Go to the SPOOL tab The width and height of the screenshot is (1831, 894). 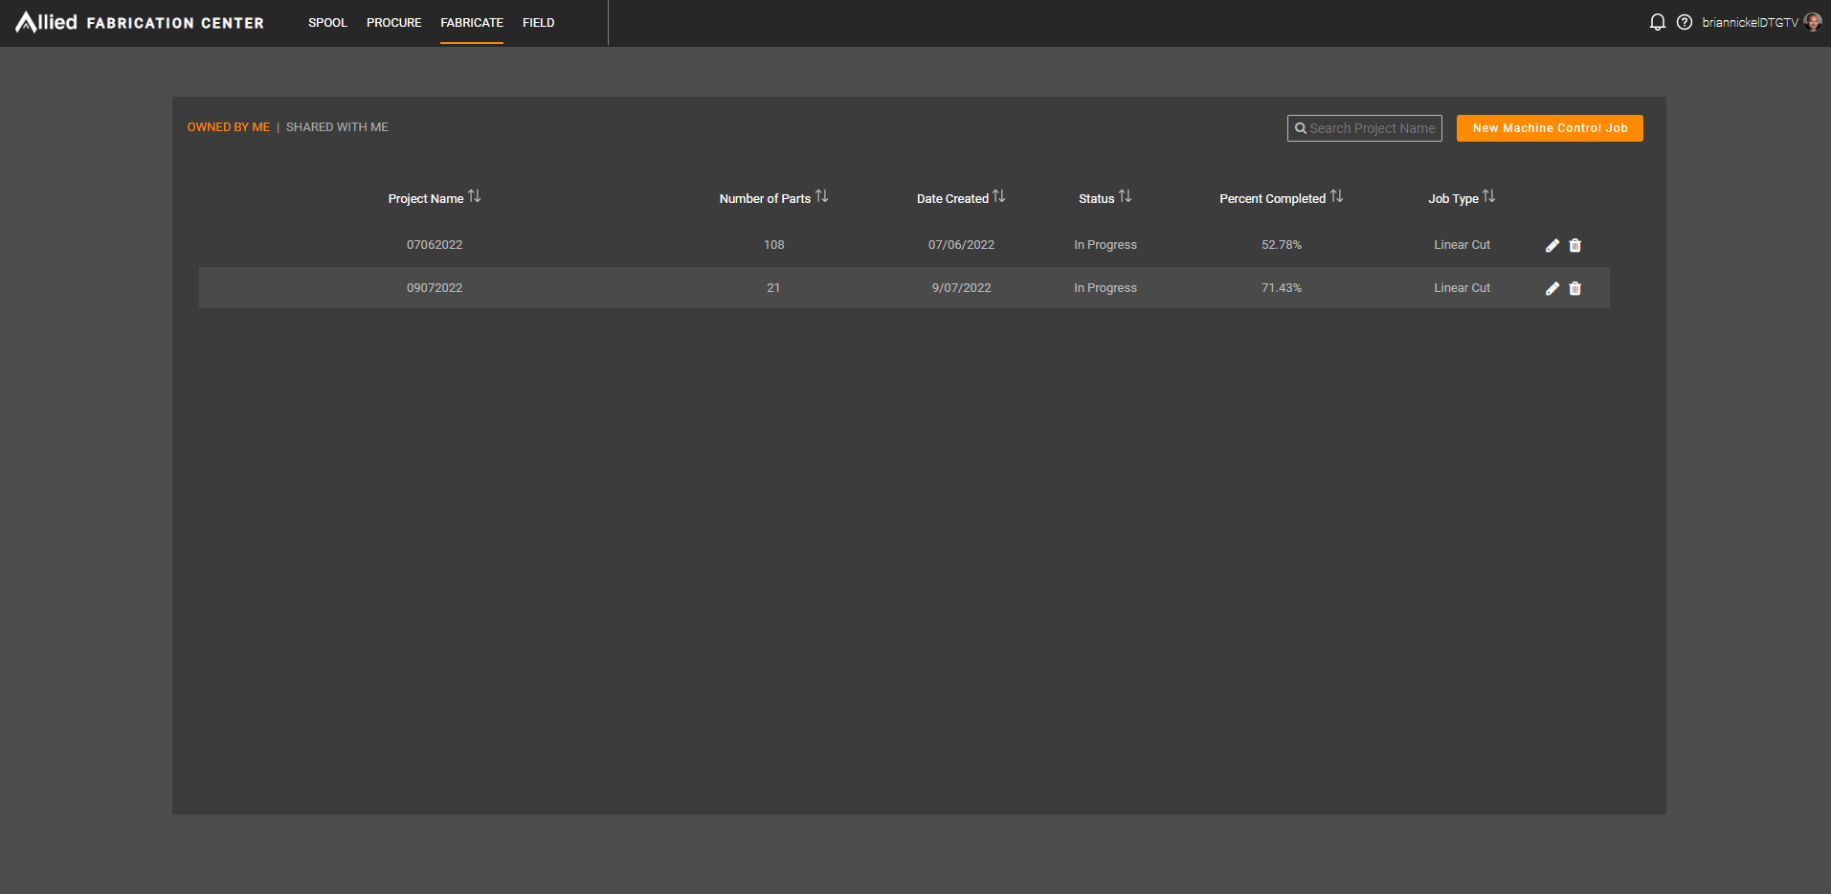tap(327, 23)
